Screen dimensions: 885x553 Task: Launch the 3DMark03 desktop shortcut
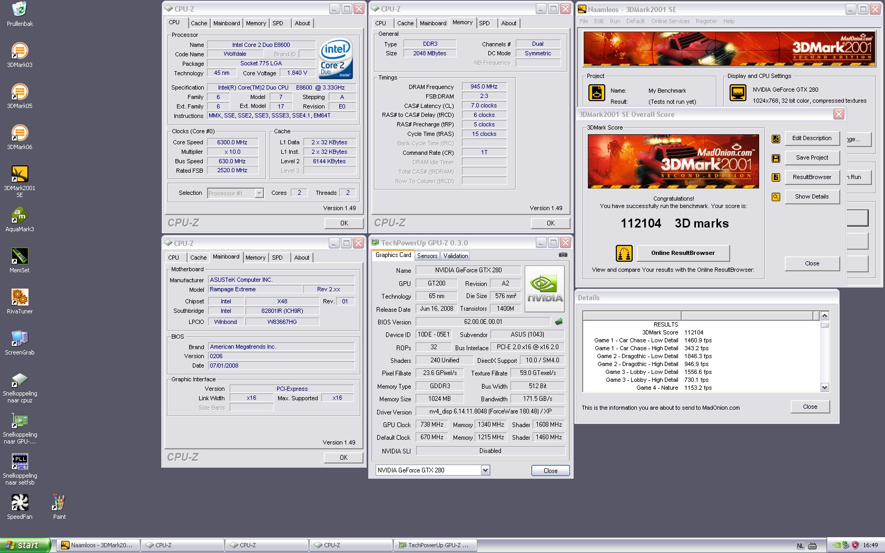(19, 51)
